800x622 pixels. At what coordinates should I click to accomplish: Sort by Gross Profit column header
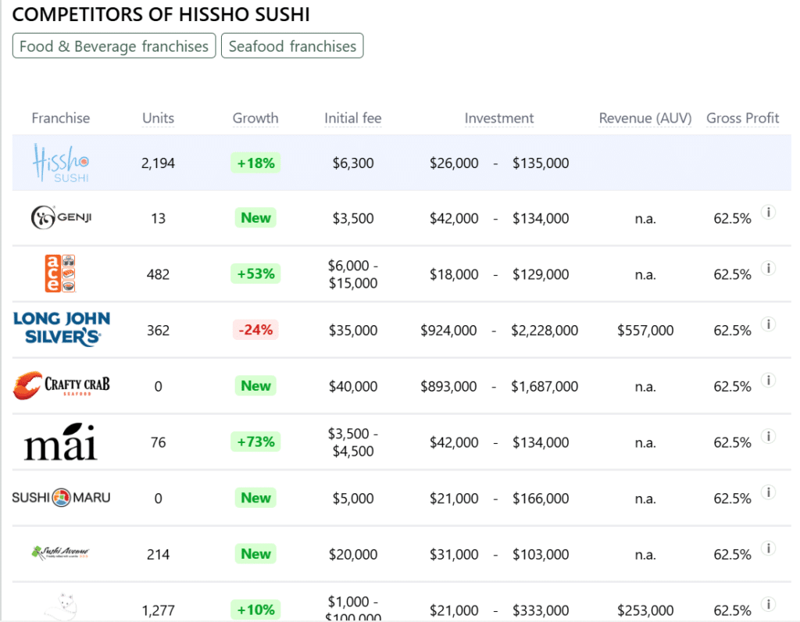tap(742, 118)
